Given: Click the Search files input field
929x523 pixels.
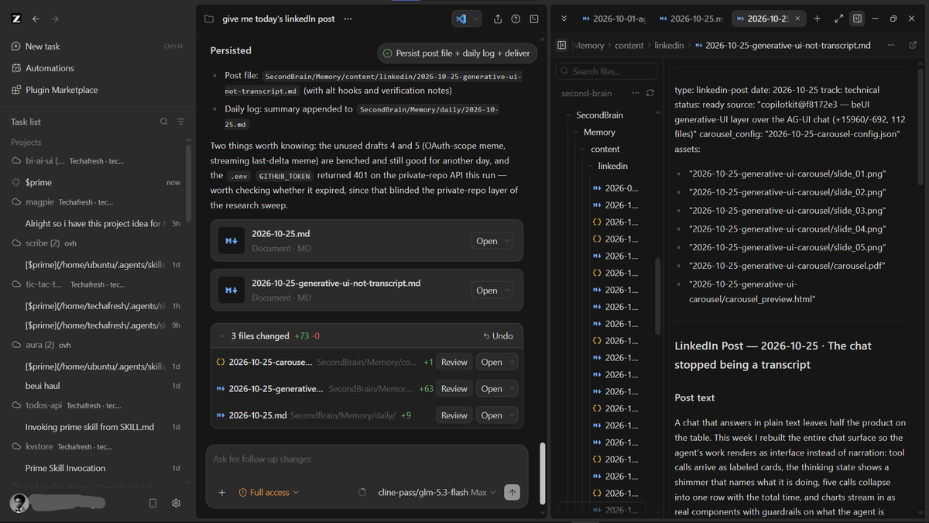Looking at the screenshot, I should pyautogui.click(x=606, y=71).
